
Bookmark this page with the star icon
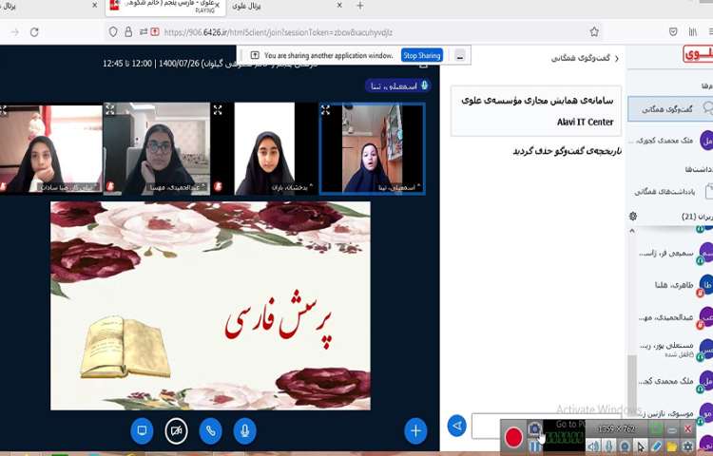point(594,31)
